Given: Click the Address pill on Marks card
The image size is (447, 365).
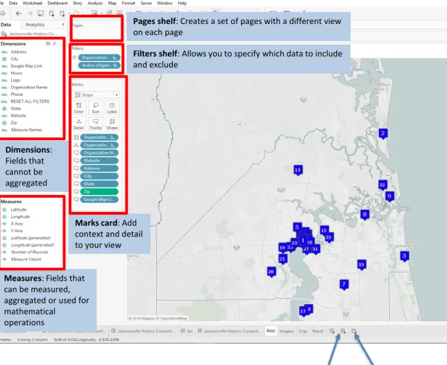Looking at the screenshot, I should tap(99, 168).
